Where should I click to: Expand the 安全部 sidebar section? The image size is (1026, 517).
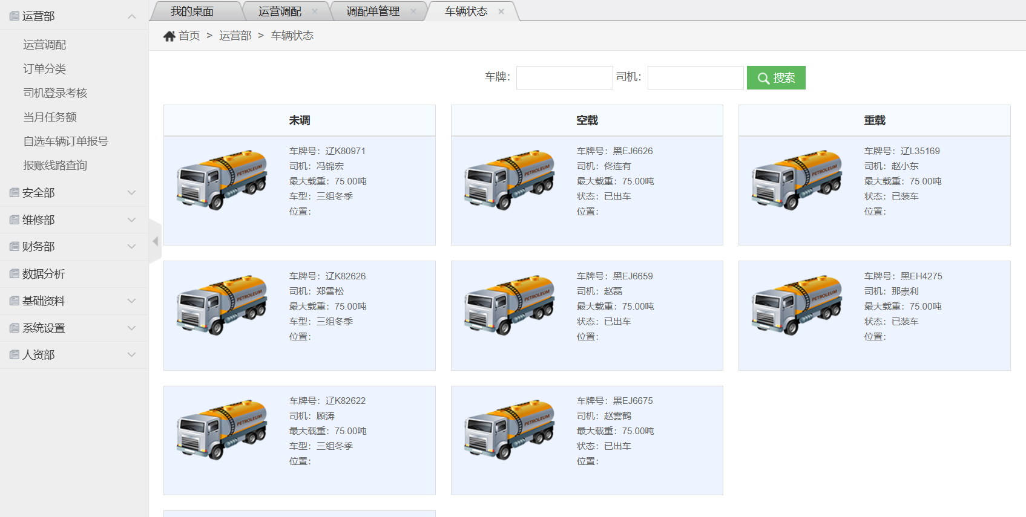point(131,193)
